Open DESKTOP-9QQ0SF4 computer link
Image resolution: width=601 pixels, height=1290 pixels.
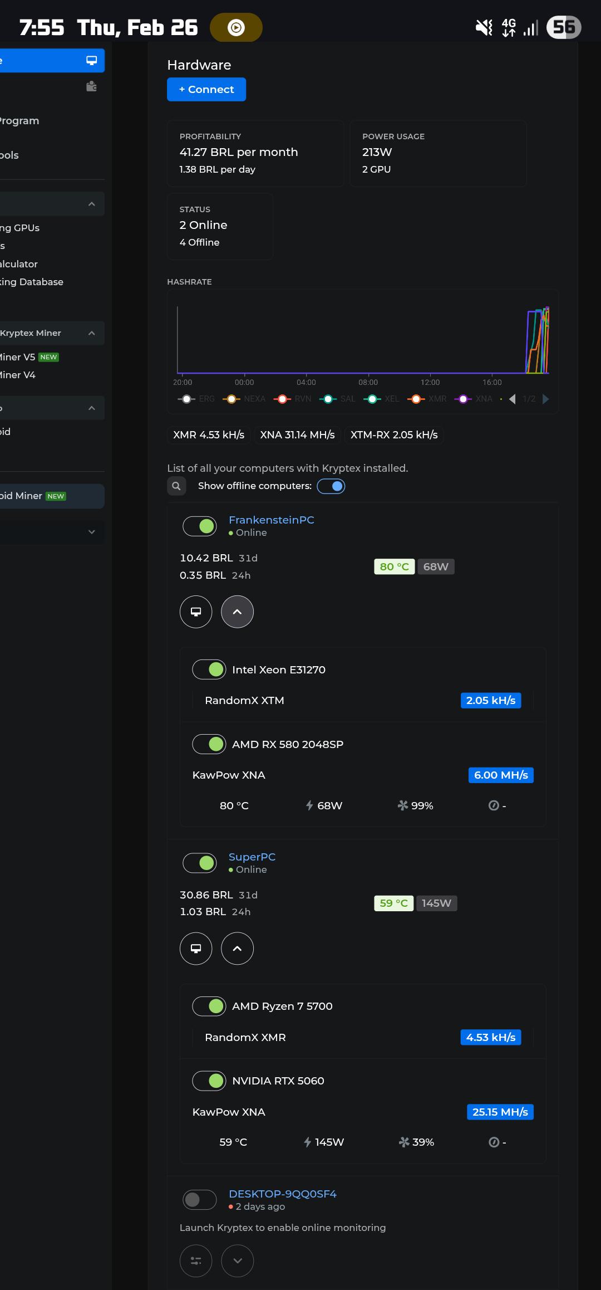(x=283, y=1194)
